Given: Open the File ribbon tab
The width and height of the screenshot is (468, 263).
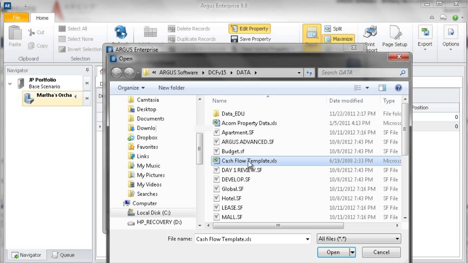Looking at the screenshot, I should [16, 18].
